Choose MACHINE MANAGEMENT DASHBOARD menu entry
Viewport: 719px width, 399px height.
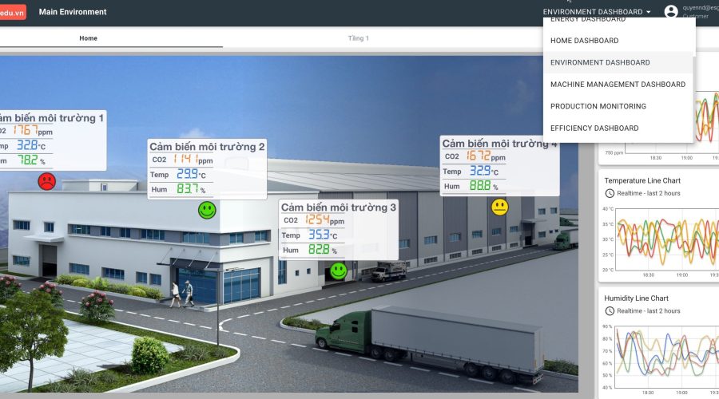click(x=618, y=85)
